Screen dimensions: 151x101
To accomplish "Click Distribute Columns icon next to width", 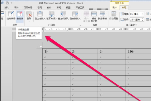I will [x=147, y=19].
